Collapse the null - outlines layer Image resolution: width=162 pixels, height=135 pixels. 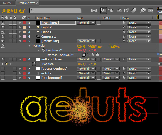(20, 59)
